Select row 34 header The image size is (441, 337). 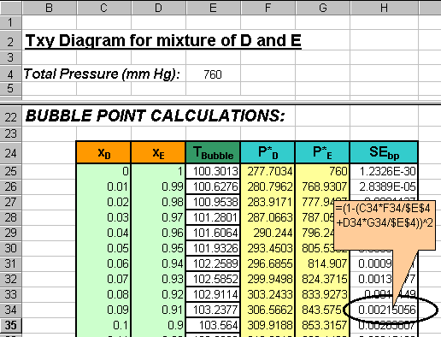(x=10, y=310)
